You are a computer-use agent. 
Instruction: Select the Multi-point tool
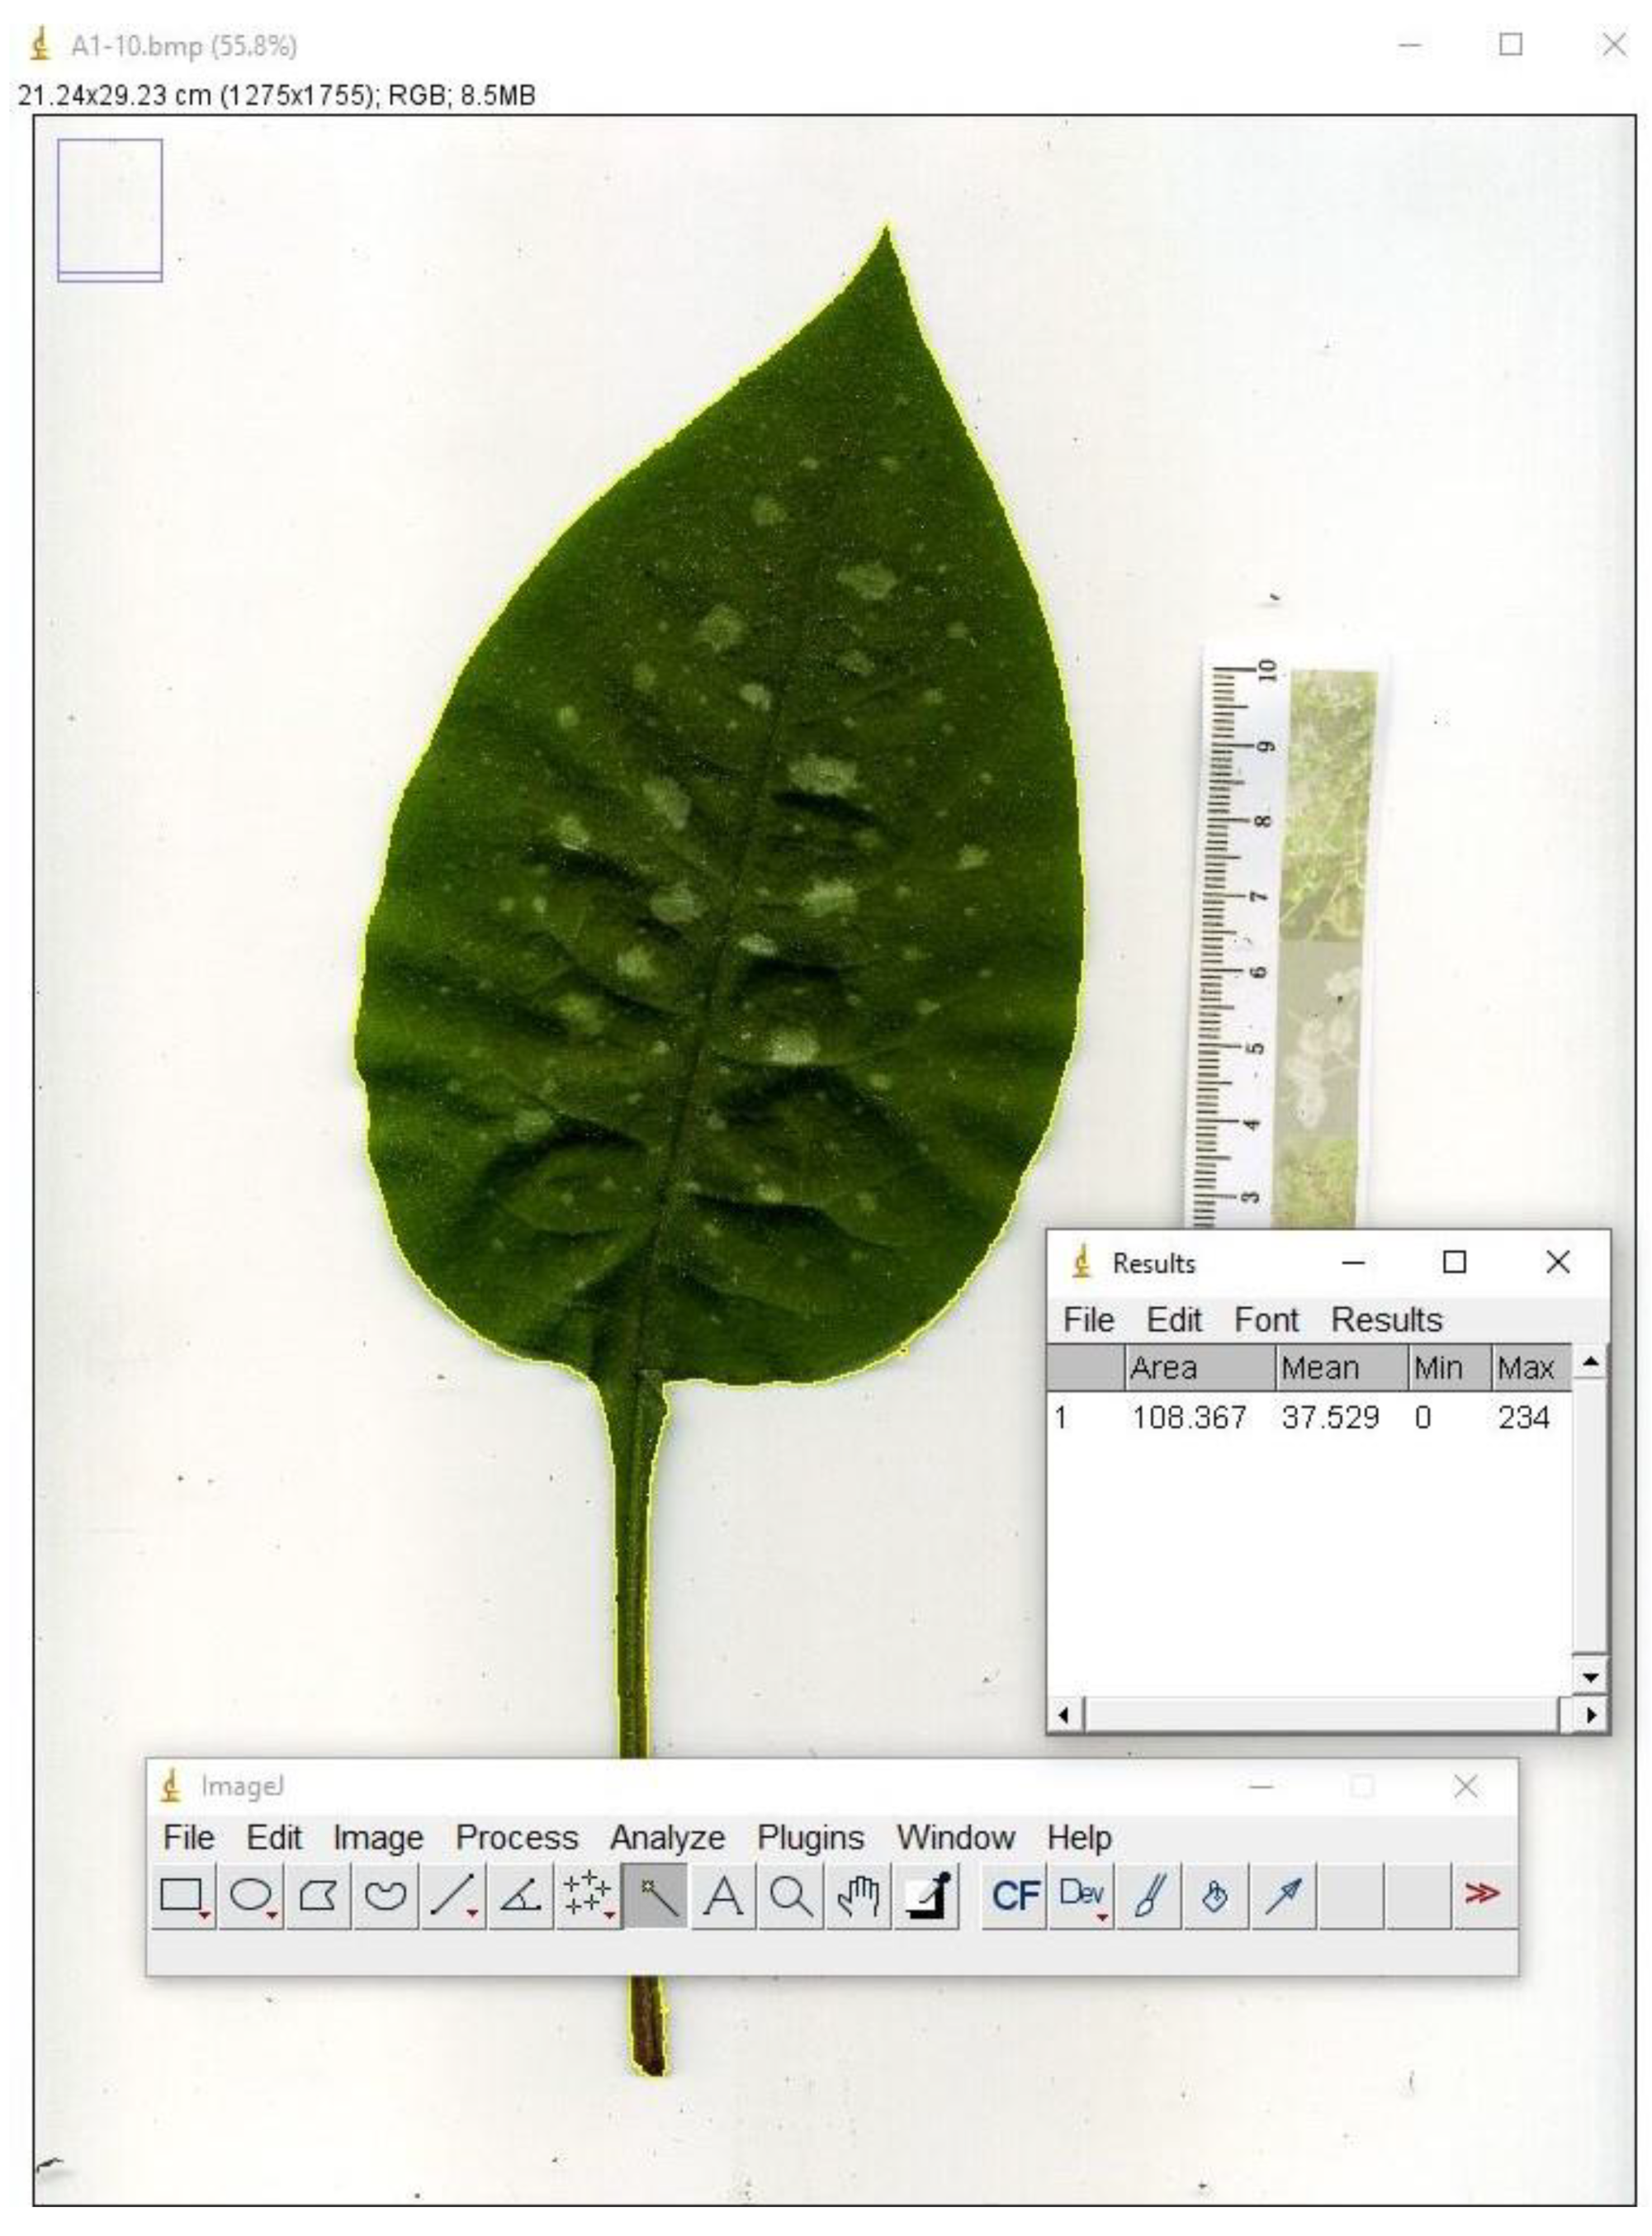(x=587, y=1895)
